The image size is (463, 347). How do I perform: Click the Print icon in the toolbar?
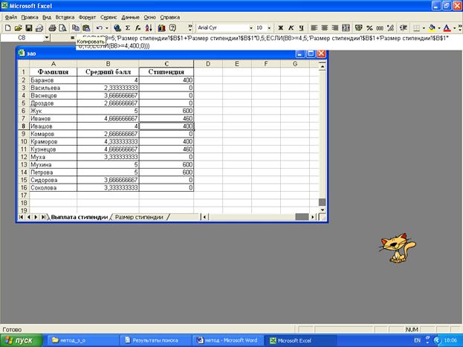click(x=52, y=28)
